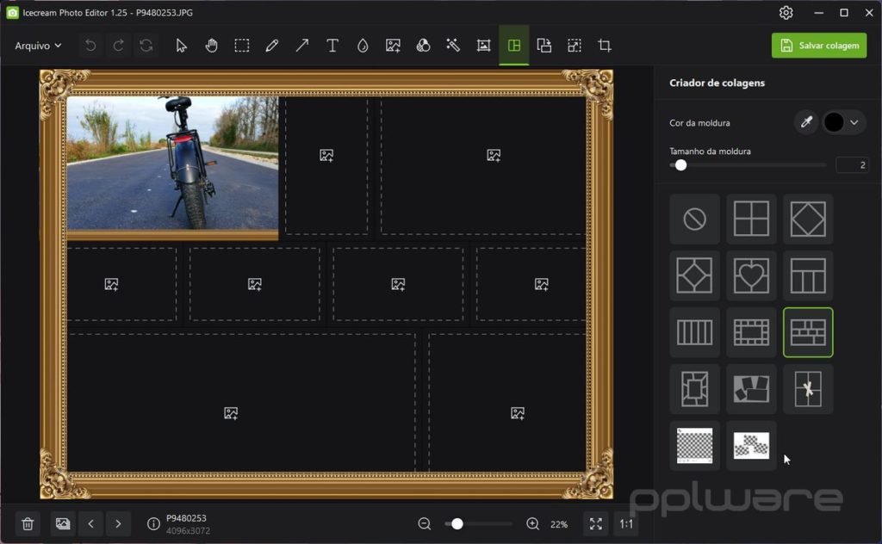Screen dimensions: 882x544
Task: Select the Text tool in toolbar
Action: [x=332, y=46]
